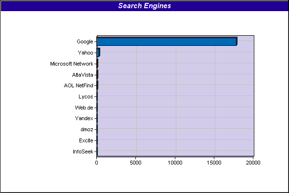Image resolution: width=289 pixels, height=193 pixels.
Task: Click the Lycos label
Action: pos(86,97)
